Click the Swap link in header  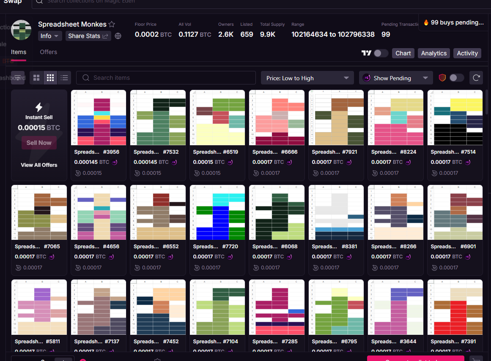pyautogui.click(x=13, y=2)
